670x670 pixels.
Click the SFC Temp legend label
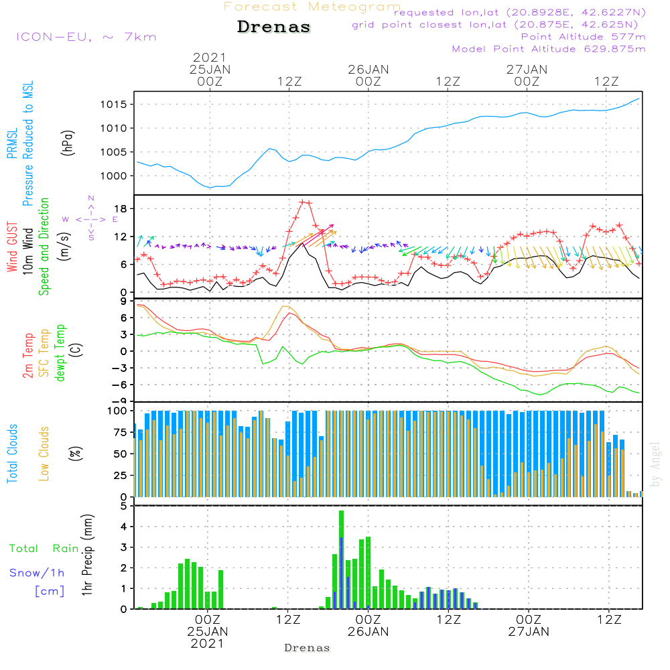pyautogui.click(x=44, y=353)
